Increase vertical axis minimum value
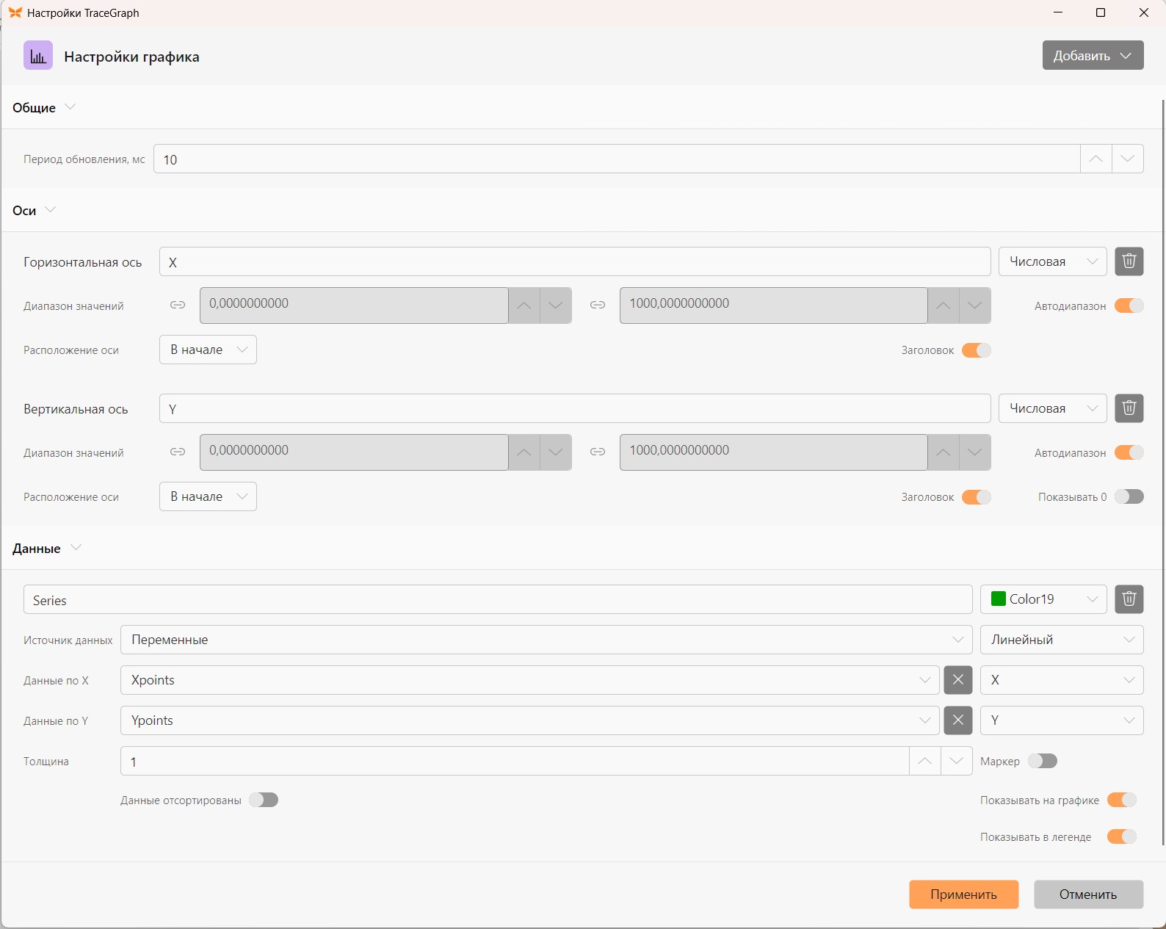Screen dimensions: 1166x929 524,452
